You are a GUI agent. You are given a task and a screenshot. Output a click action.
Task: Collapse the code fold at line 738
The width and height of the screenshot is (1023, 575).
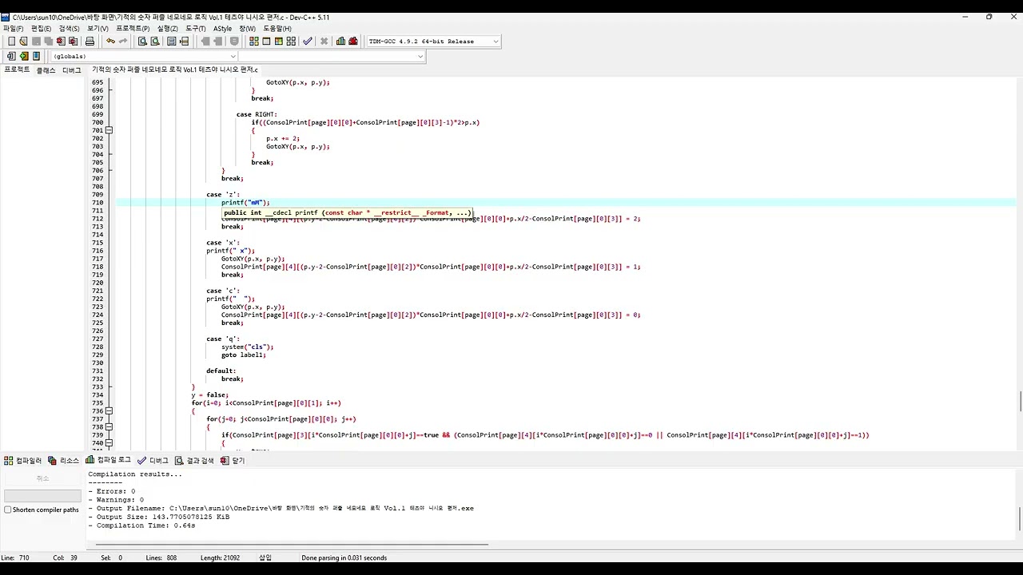point(109,426)
